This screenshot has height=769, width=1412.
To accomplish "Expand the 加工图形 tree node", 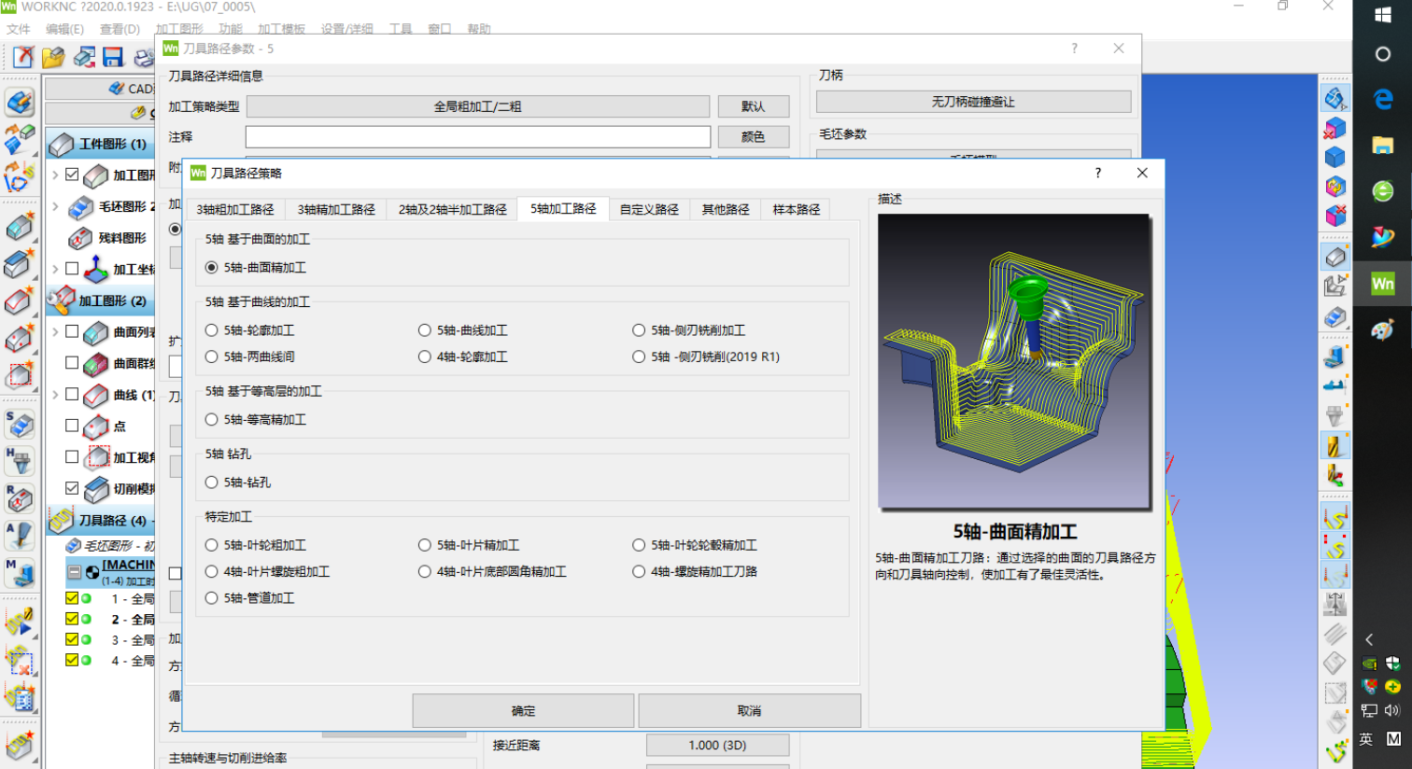I will click(x=55, y=175).
